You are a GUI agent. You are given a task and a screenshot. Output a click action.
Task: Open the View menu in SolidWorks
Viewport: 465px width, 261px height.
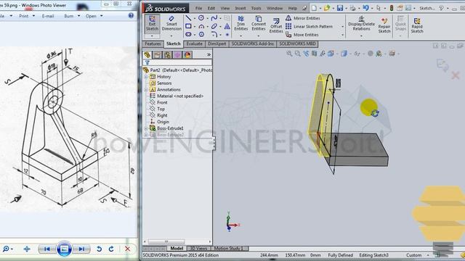tap(225, 8)
